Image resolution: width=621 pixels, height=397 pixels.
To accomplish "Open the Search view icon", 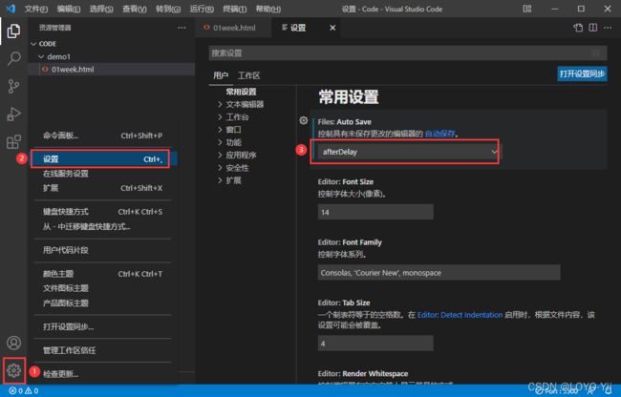I will pyautogui.click(x=13, y=58).
